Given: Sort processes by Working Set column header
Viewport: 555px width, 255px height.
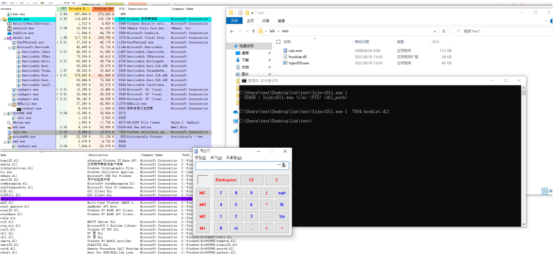Looking at the screenshot, I should (103, 9).
